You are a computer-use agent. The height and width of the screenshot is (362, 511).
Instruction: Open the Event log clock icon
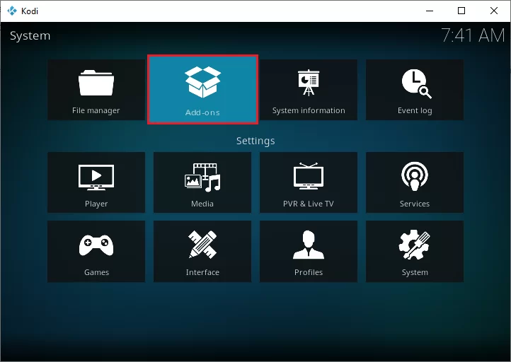(416, 83)
